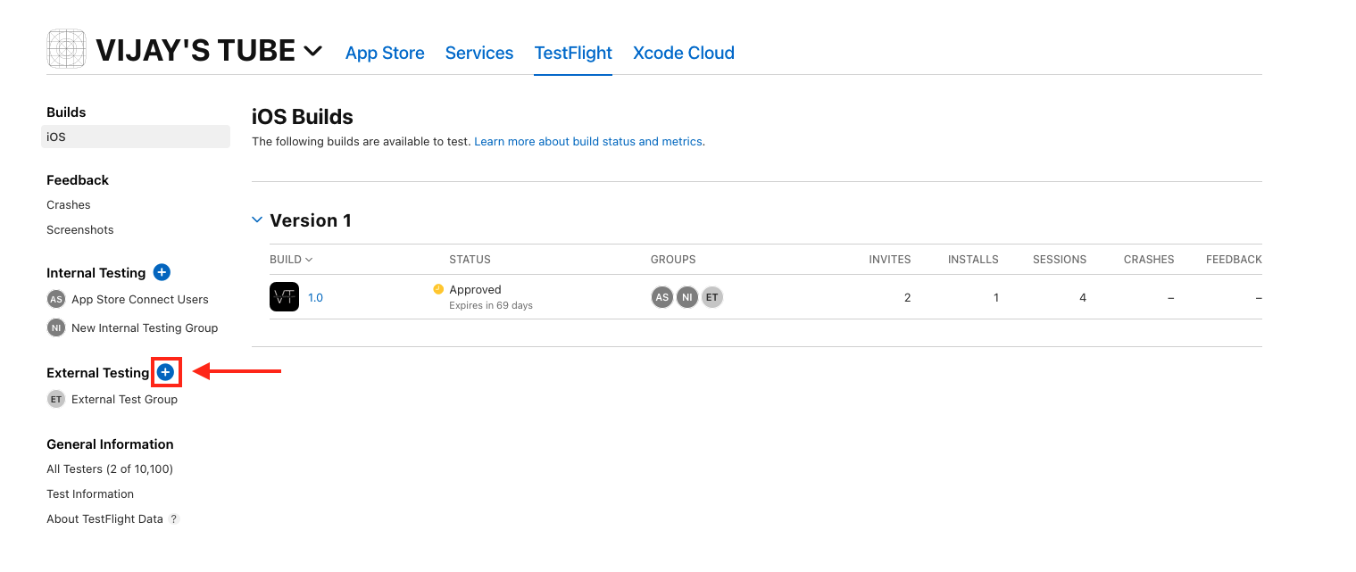Click the General Information heading

(110, 444)
